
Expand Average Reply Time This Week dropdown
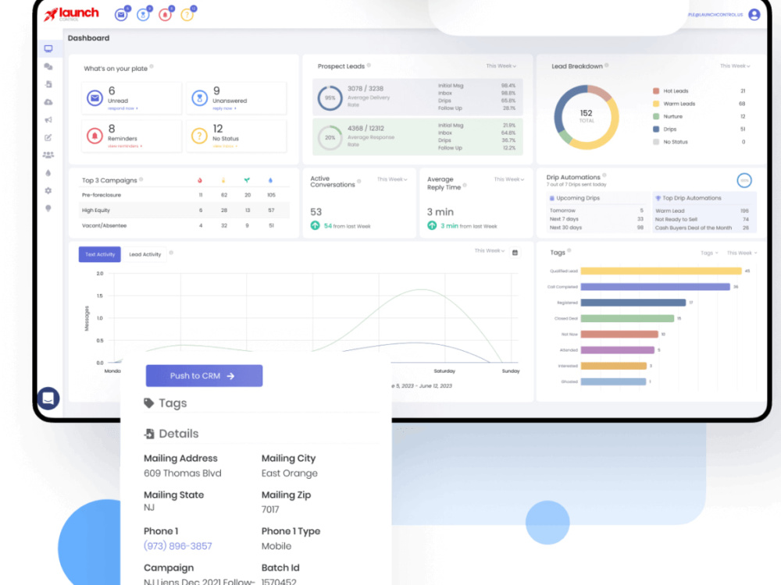coord(509,179)
